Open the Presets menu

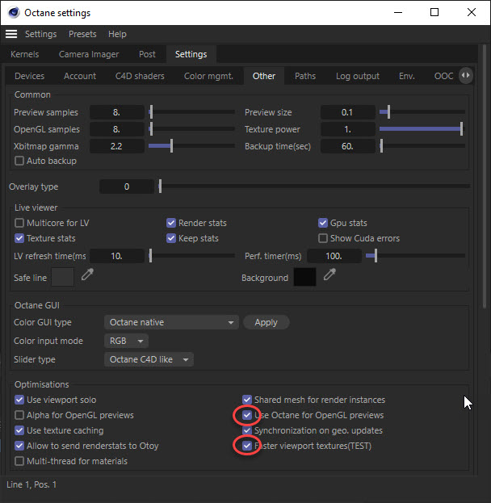coord(82,34)
